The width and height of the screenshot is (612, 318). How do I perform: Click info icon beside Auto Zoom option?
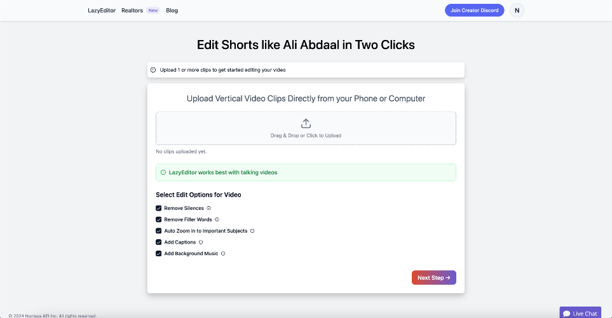[x=252, y=231]
